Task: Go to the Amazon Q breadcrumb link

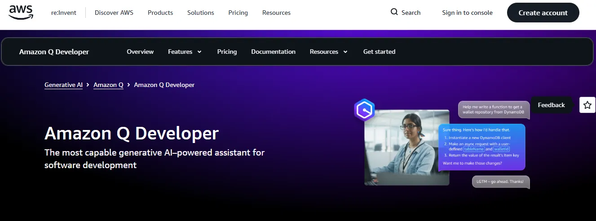Action: [x=108, y=85]
